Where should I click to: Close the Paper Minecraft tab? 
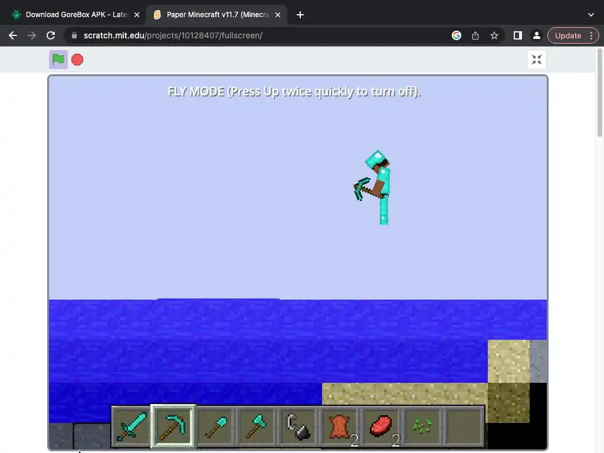(x=278, y=15)
